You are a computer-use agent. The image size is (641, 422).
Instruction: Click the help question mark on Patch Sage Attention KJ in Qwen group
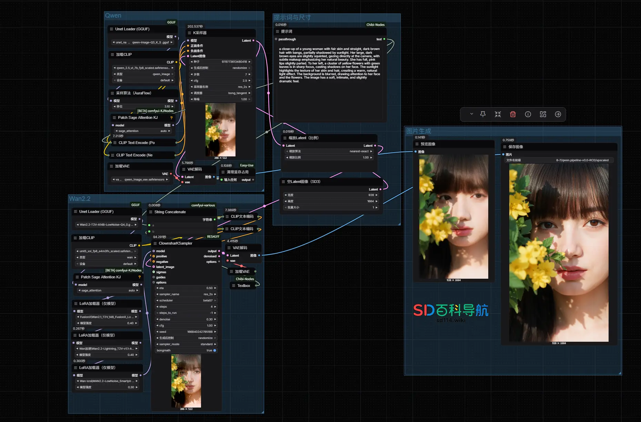coord(171,118)
